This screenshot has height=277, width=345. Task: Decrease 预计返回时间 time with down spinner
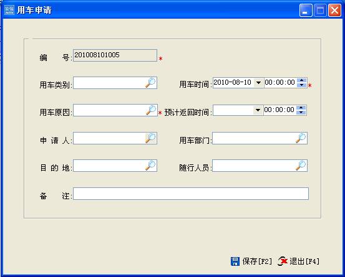click(301, 113)
